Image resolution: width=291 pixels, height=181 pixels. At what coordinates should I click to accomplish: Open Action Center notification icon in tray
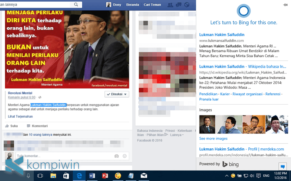pos(259,176)
